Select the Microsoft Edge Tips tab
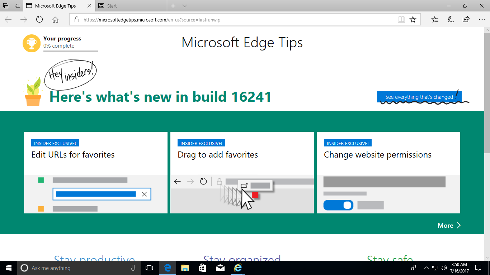 pos(59,6)
